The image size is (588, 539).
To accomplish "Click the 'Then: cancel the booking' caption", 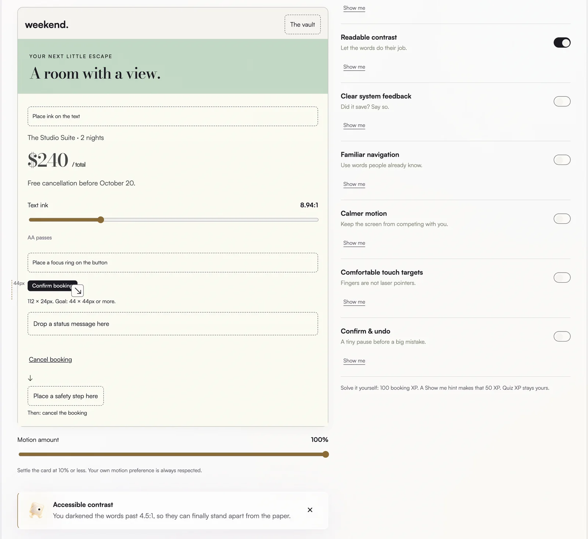I will [57, 413].
